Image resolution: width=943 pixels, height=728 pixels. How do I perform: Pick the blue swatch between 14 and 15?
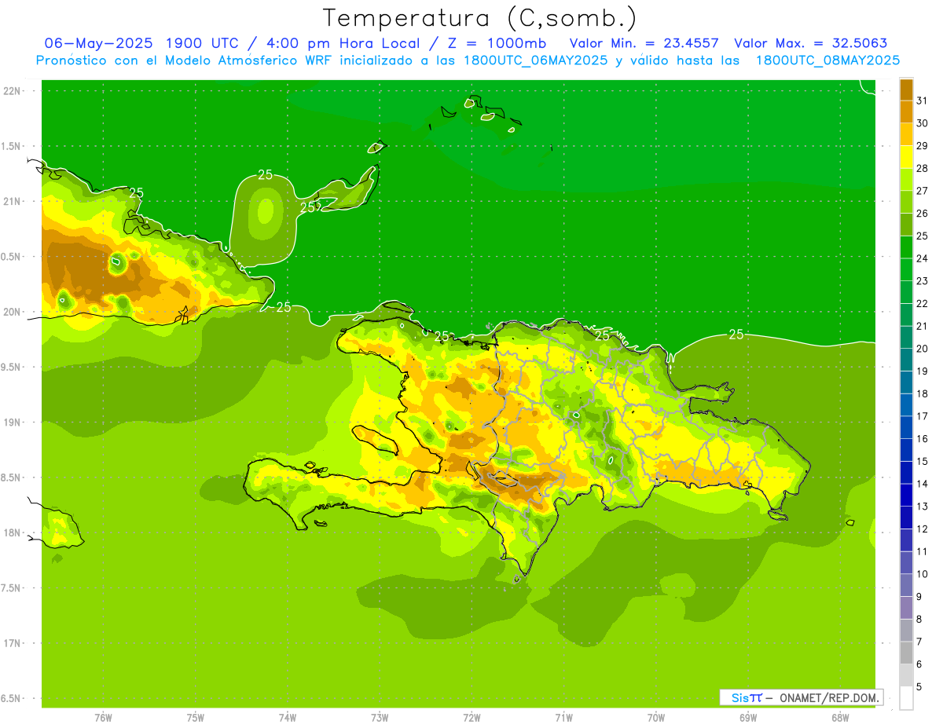pos(906,473)
